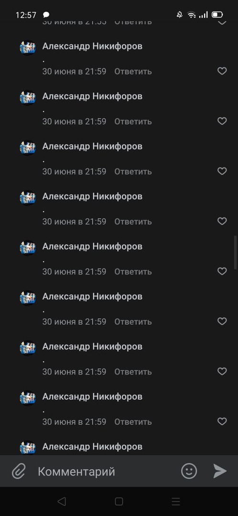
Task: Tap the Android home square button
Action: [x=119, y=502]
